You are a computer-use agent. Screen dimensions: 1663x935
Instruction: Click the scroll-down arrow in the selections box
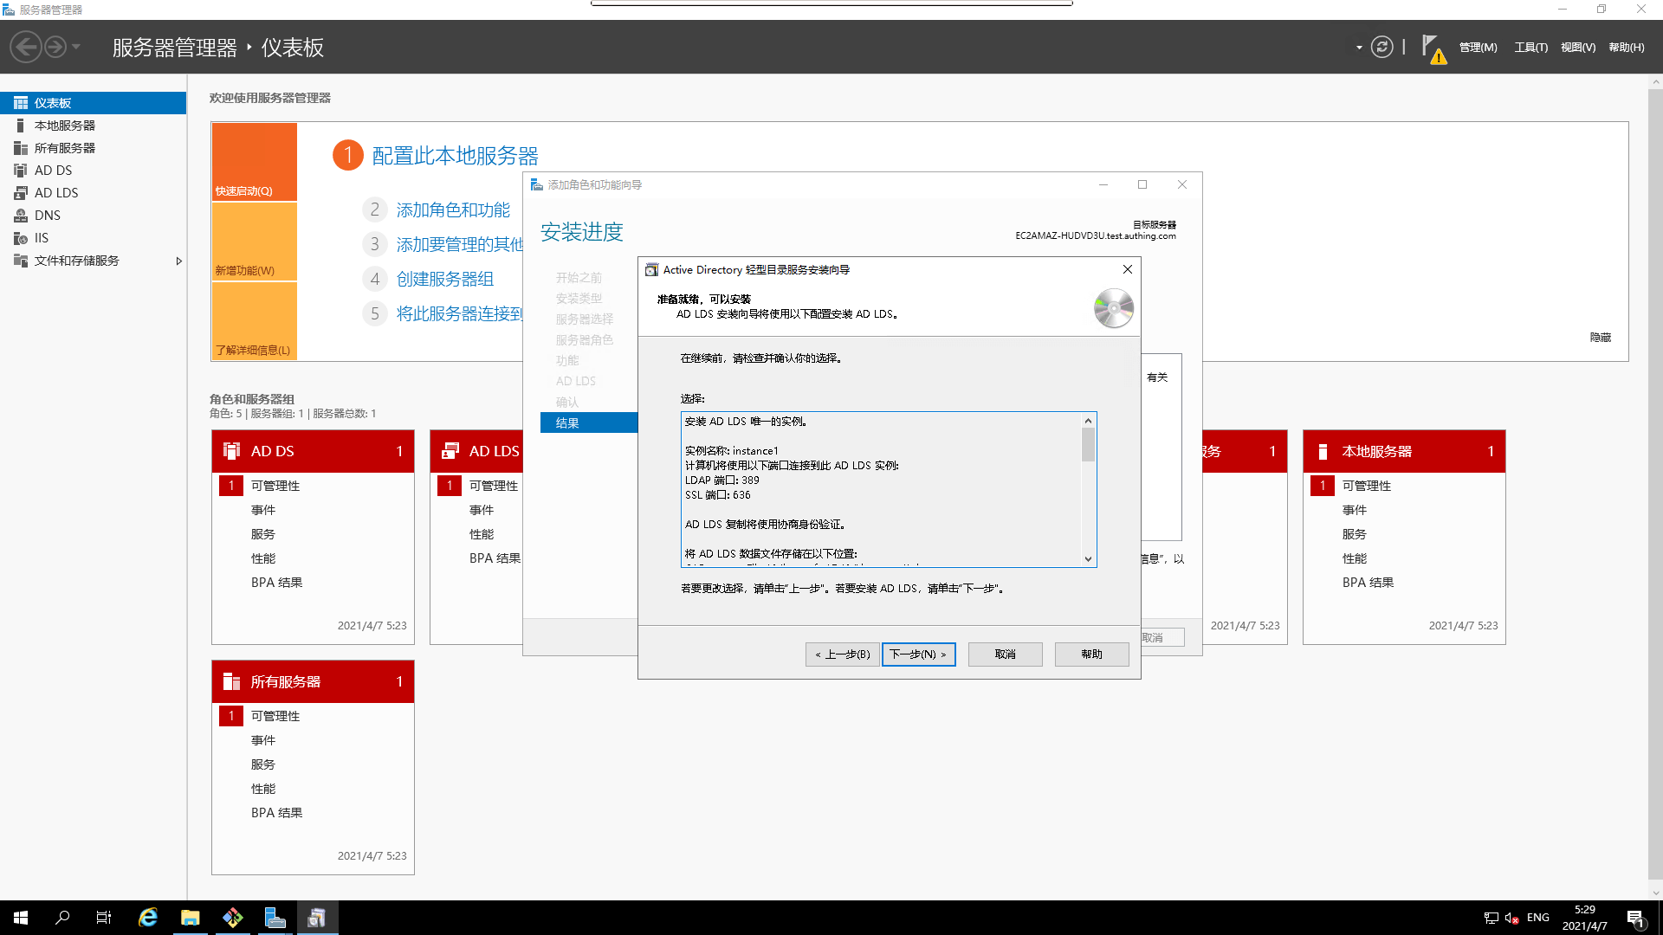(1089, 559)
